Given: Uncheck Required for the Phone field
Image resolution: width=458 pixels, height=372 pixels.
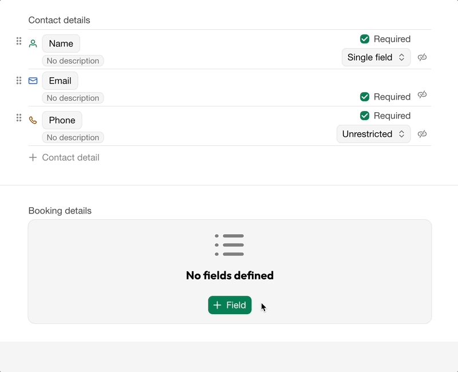Looking at the screenshot, I should click(x=365, y=116).
